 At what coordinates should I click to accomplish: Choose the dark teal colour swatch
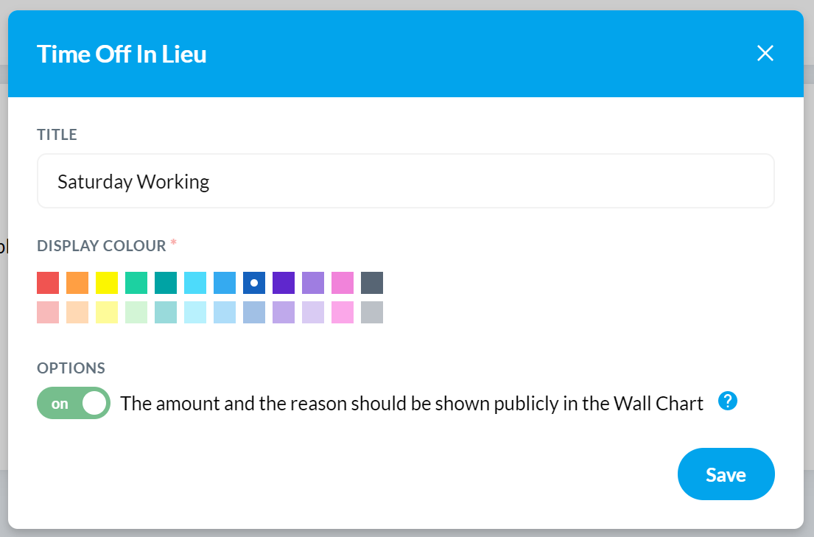coord(166,283)
